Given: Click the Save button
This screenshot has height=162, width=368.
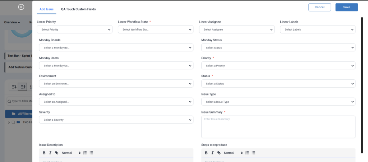Looking at the screenshot, I should pyautogui.click(x=347, y=7).
